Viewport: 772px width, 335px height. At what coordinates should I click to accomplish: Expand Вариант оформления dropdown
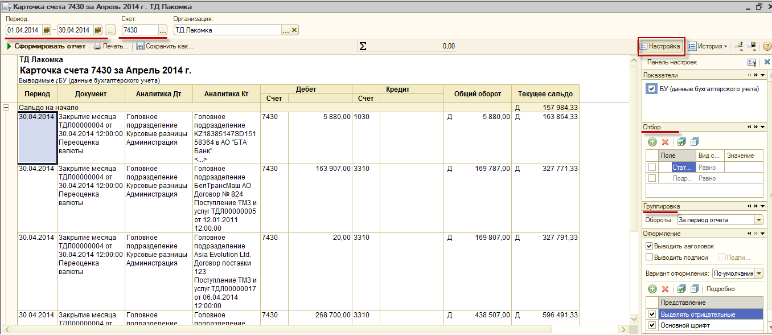pos(758,274)
